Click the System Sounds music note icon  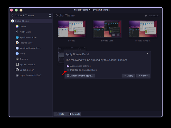tap(17, 65)
